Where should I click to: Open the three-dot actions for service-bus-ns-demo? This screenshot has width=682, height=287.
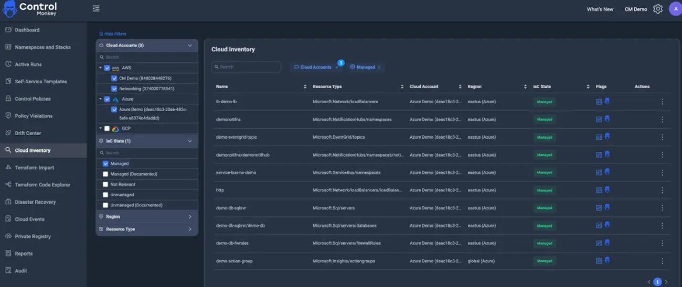662,172
